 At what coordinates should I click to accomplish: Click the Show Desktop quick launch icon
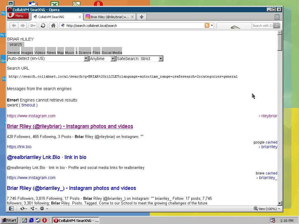(24, 220)
